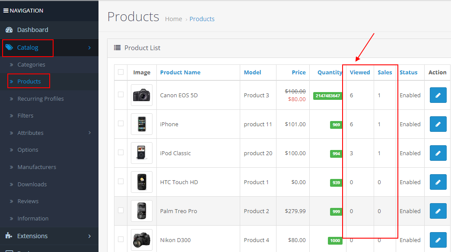This screenshot has width=451, height=252.
Task: Toggle the select-all checkbox in table header
Action: click(x=121, y=72)
